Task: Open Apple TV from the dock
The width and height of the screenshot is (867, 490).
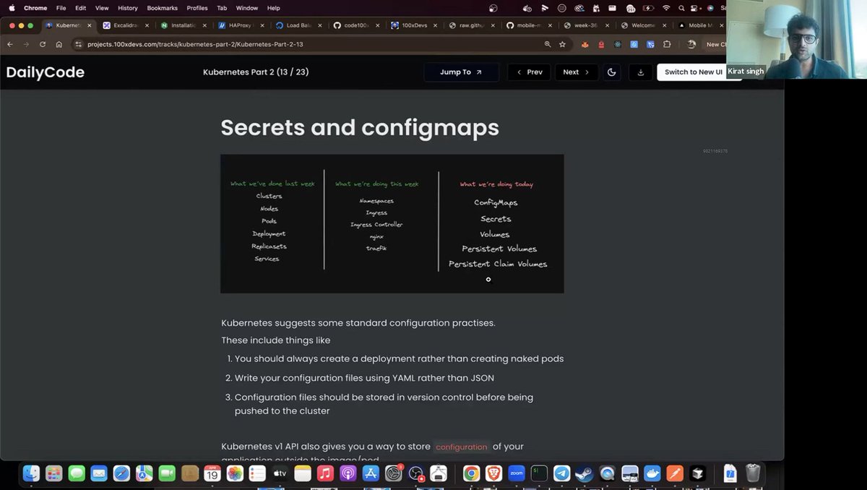Action: [280, 473]
